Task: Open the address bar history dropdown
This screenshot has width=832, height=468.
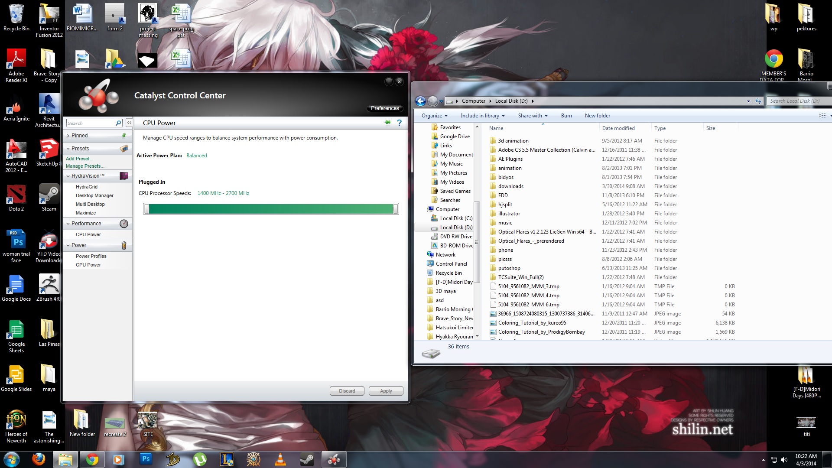Action: 748,101
